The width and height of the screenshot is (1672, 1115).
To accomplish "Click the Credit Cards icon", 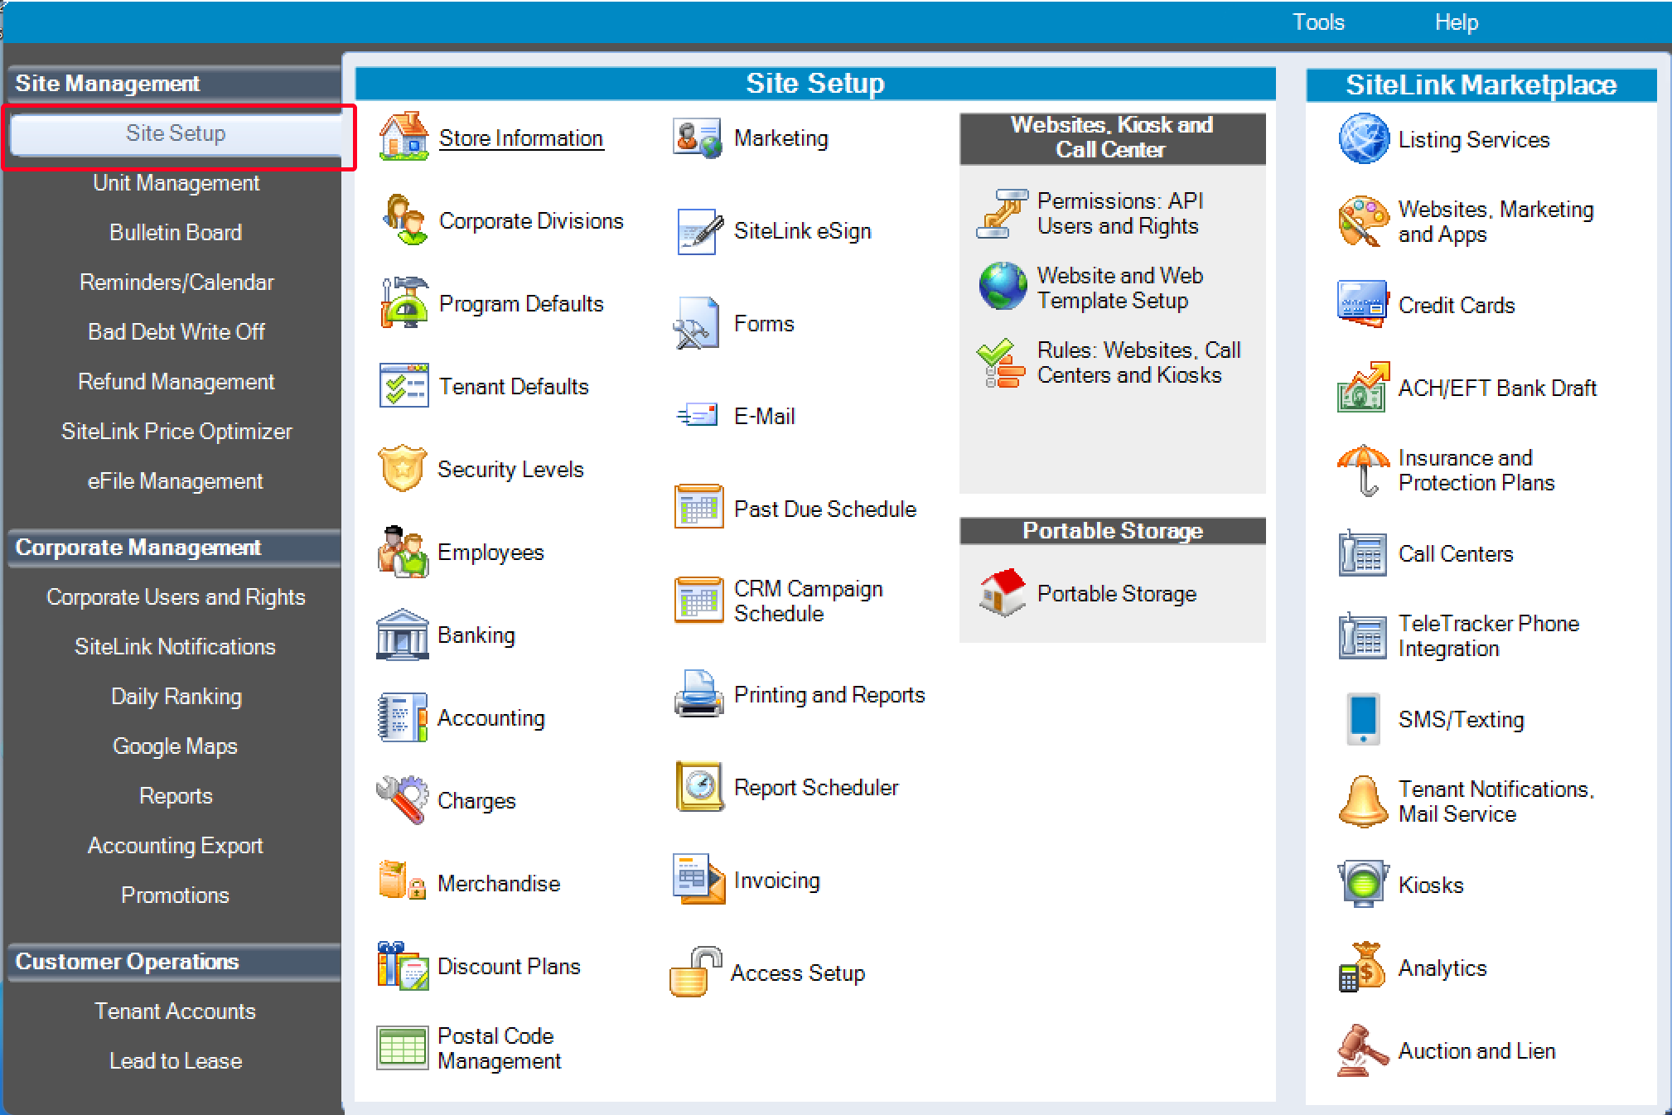I will pos(1363,303).
